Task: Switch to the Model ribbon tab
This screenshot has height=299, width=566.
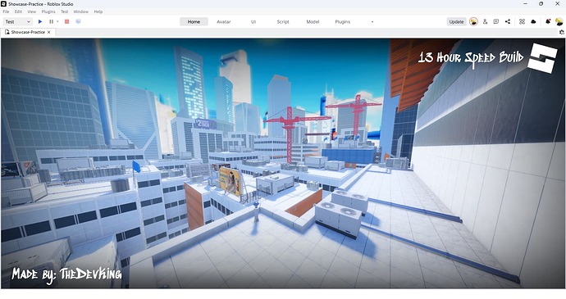Action: pos(313,21)
